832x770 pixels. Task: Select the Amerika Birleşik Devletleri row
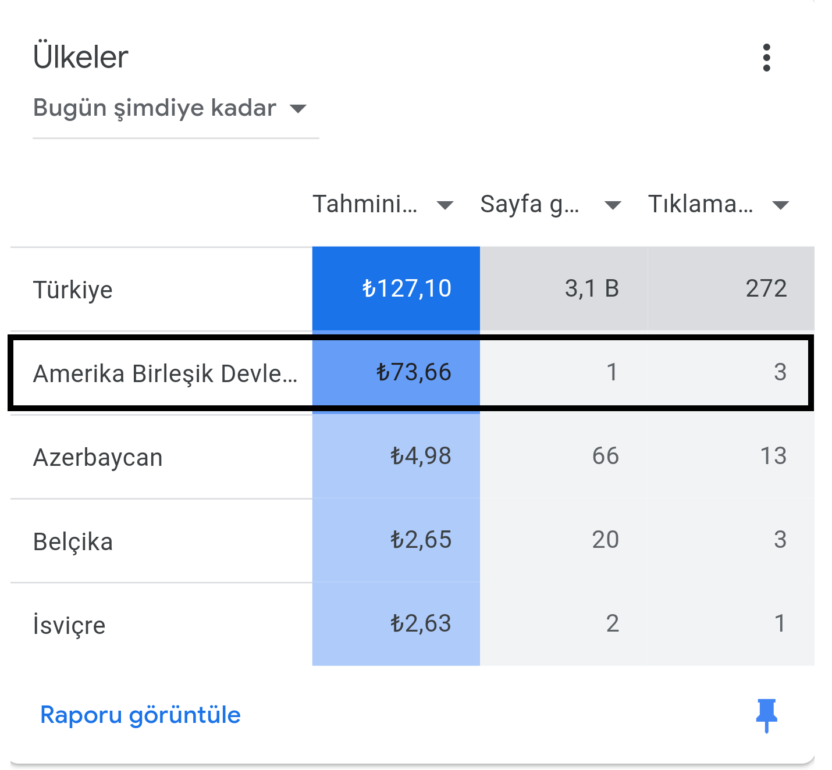point(412,373)
